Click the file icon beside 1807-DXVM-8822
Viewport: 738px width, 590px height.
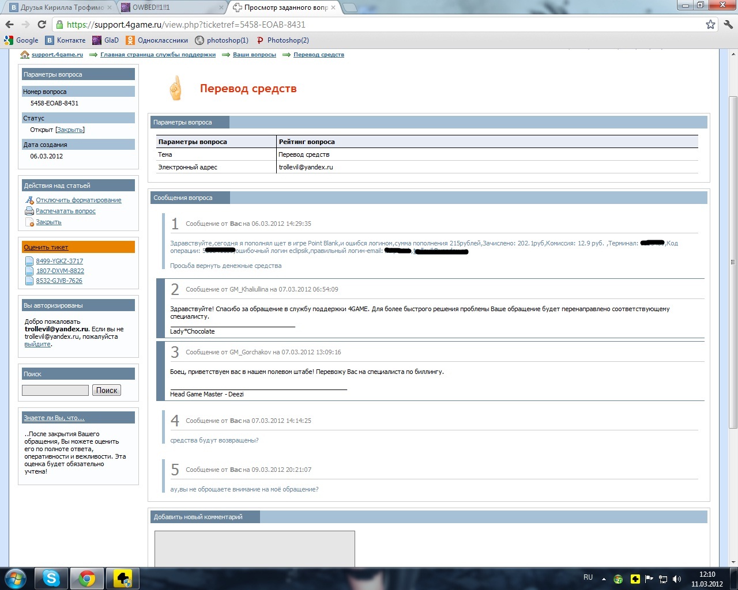(x=29, y=271)
